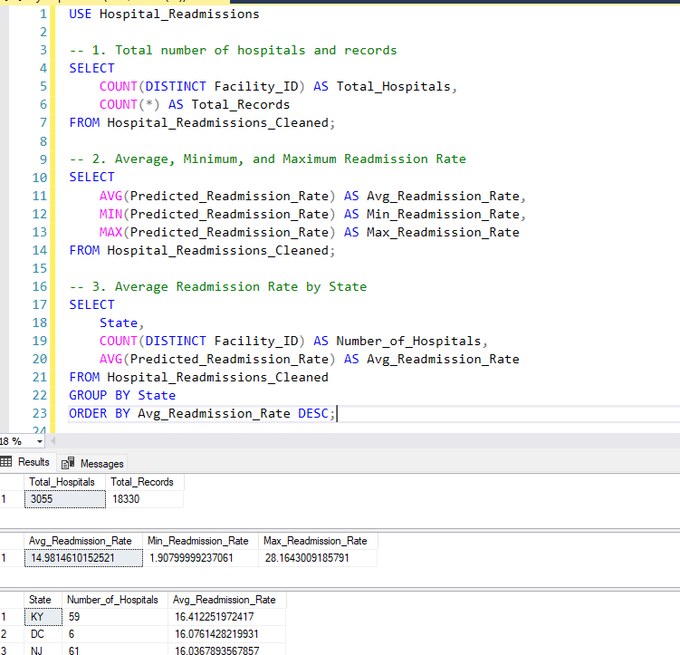Click the cell with value 3055

coord(65,499)
